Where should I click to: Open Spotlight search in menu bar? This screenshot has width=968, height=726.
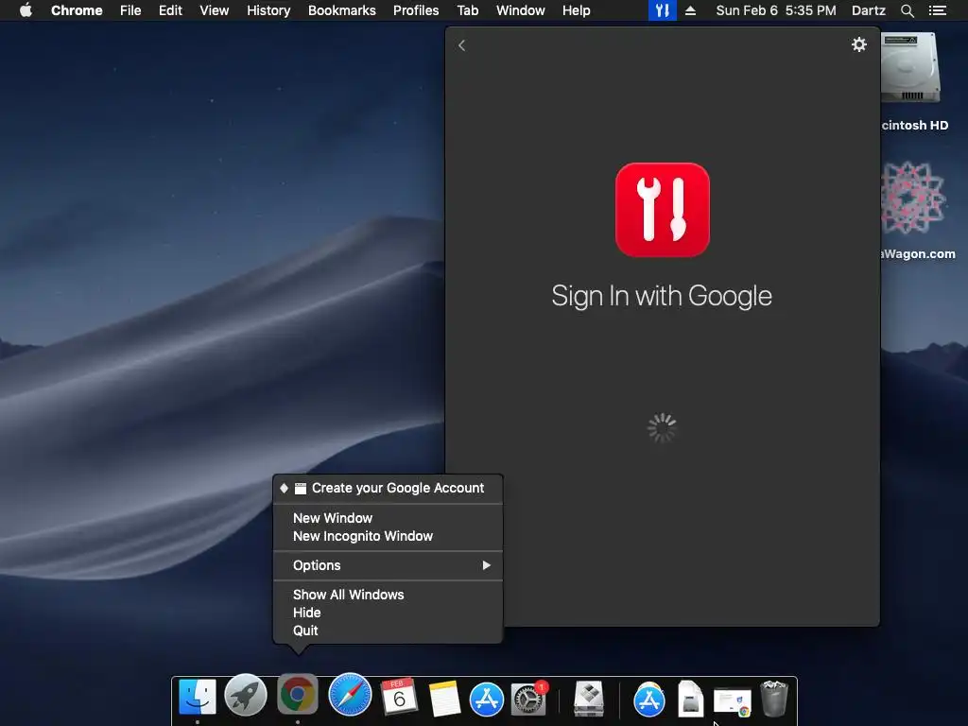coord(907,10)
